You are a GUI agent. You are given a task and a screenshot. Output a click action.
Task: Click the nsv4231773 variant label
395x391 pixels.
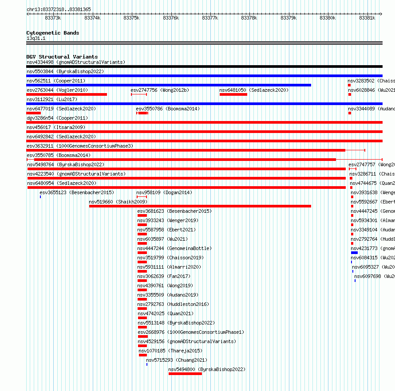(x=373, y=248)
